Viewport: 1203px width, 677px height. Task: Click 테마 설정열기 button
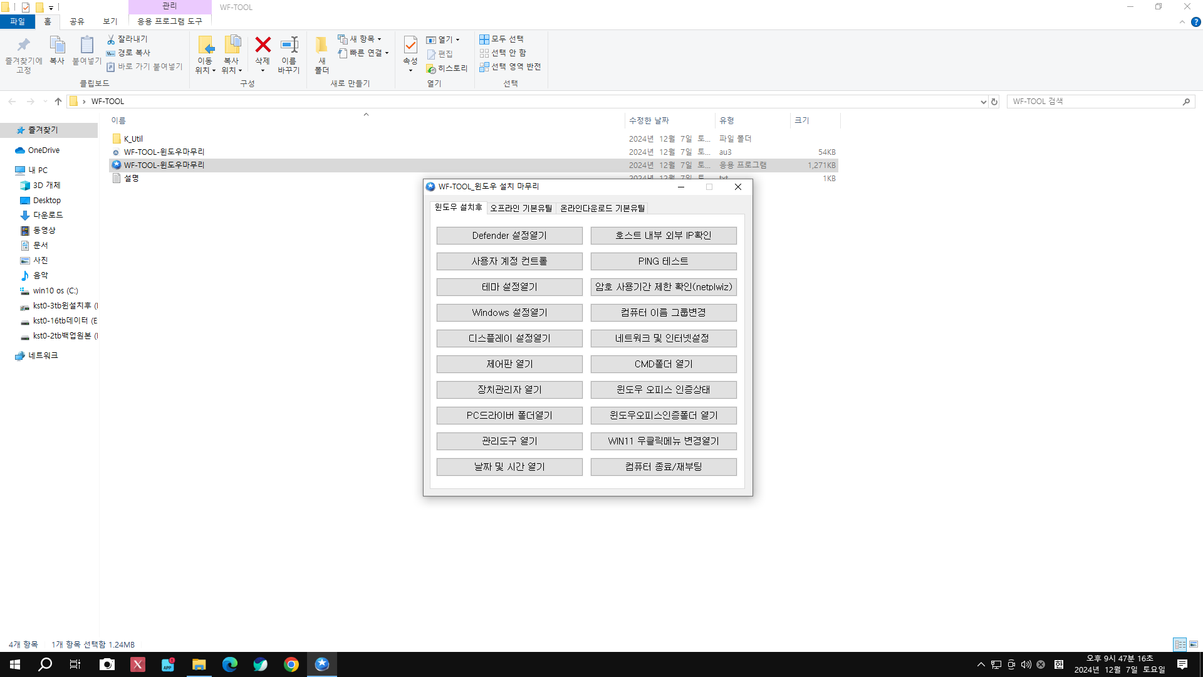point(509,287)
